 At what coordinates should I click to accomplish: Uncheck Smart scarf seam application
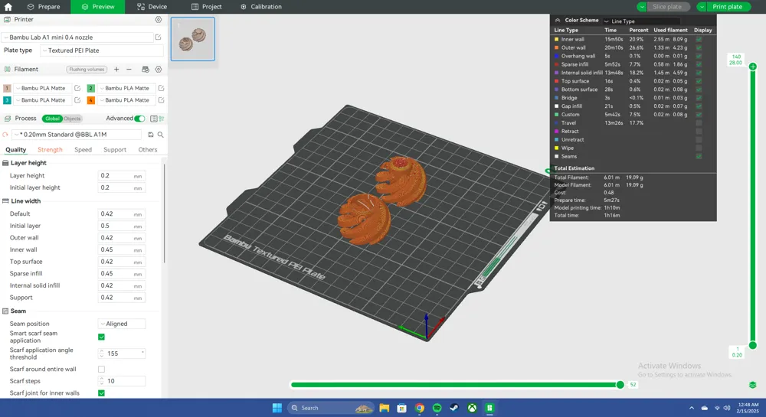coord(102,337)
